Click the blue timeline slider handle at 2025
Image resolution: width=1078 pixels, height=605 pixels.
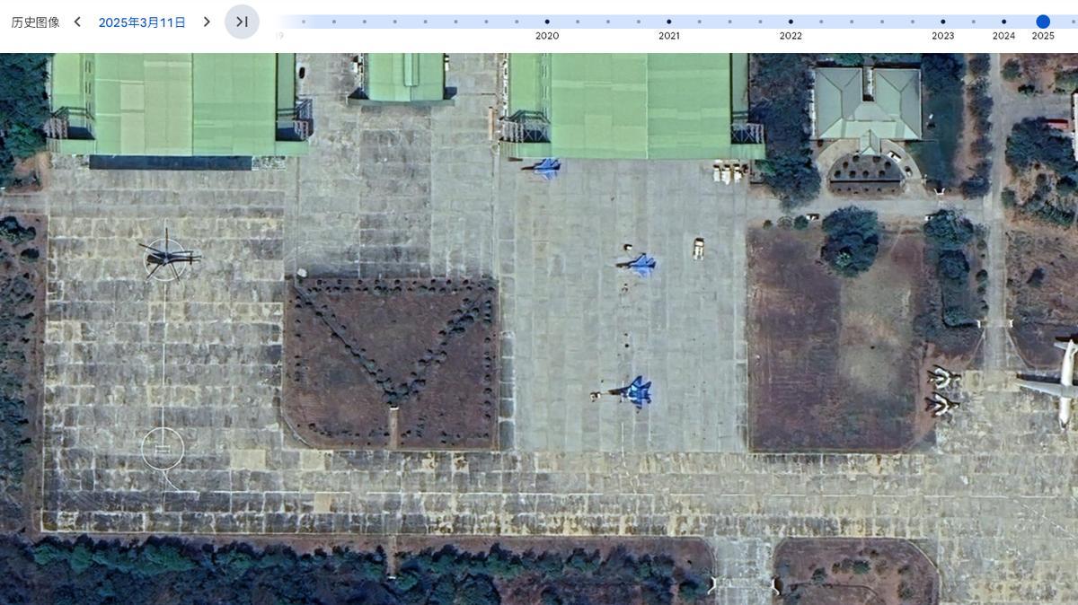coord(1043,22)
